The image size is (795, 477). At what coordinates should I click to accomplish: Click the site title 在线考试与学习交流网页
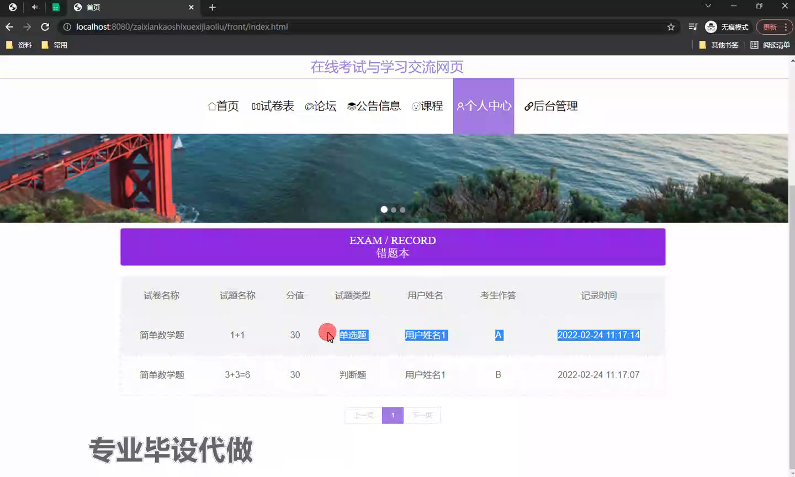[387, 67]
